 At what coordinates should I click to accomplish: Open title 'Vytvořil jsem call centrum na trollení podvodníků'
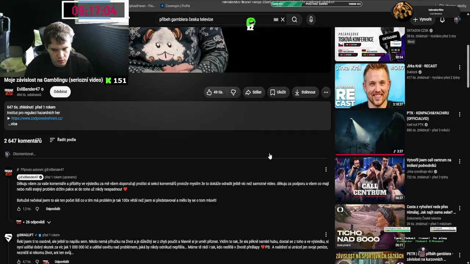(429, 163)
